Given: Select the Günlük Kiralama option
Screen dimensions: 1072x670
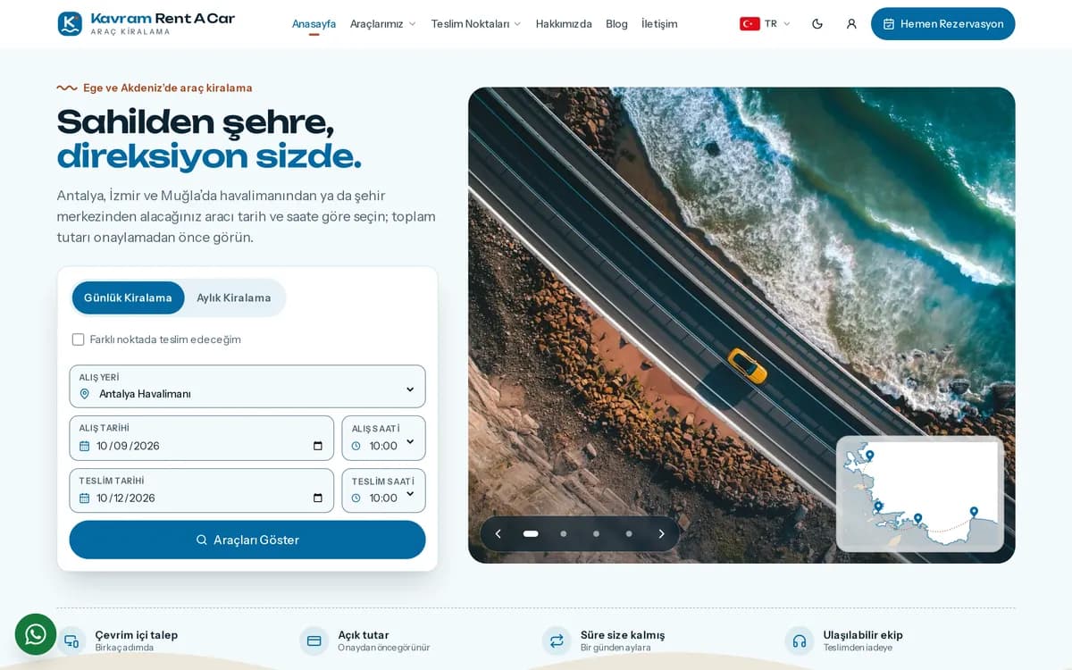Looking at the screenshot, I should [128, 297].
